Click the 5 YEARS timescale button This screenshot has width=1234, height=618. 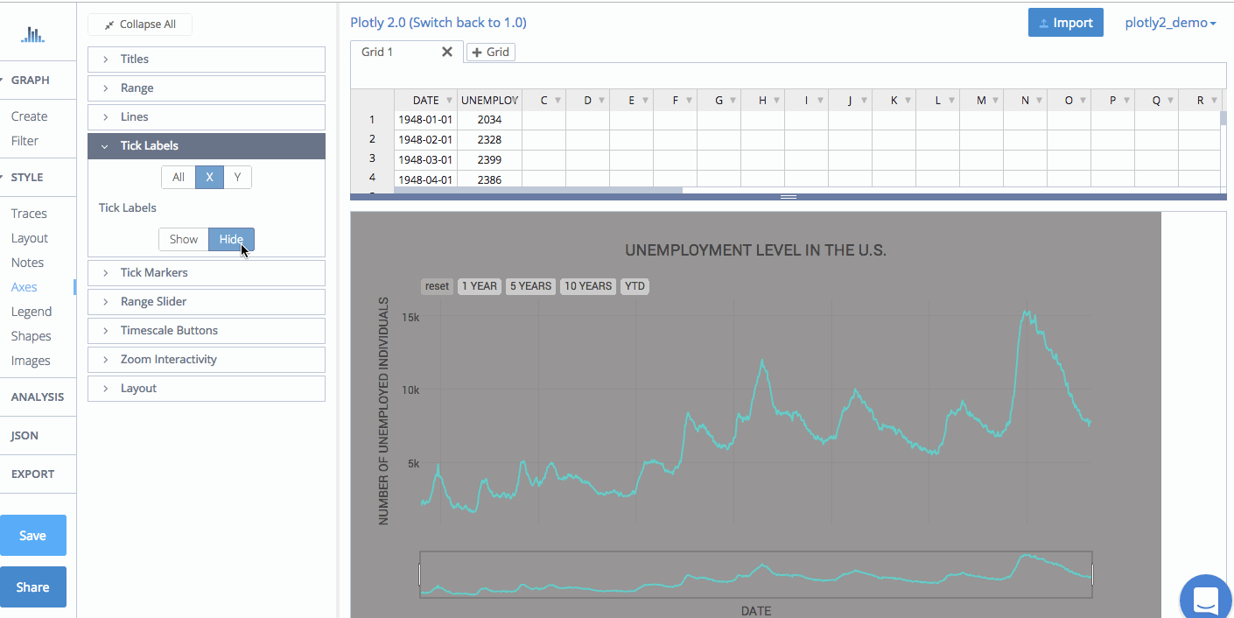[530, 286]
